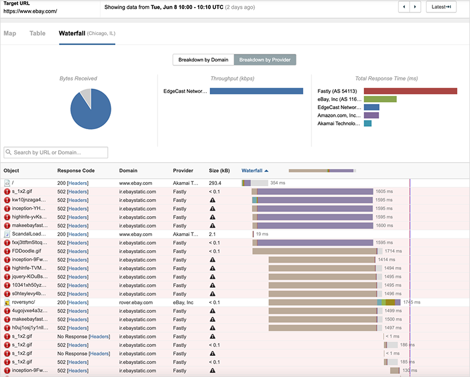Screen dimensions: 470x377
Task: Switch to the Table tab
Action: coord(38,33)
